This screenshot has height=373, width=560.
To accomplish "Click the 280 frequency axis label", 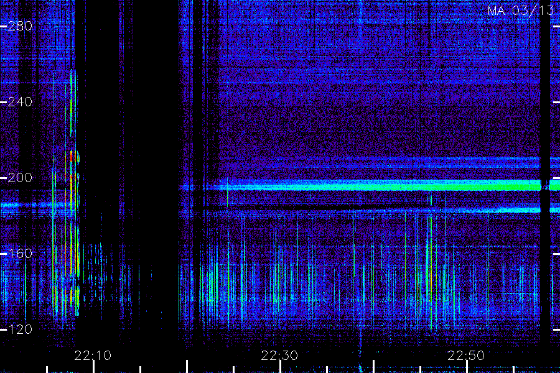I will 20,26.
